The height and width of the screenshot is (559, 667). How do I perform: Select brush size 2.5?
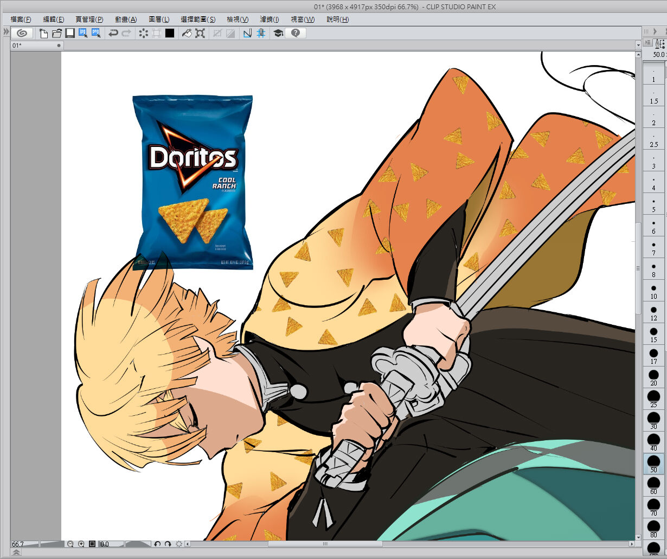tap(654, 139)
